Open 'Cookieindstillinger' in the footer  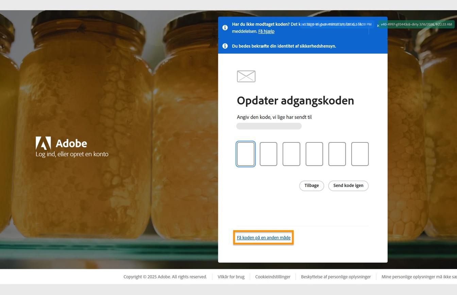click(273, 276)
